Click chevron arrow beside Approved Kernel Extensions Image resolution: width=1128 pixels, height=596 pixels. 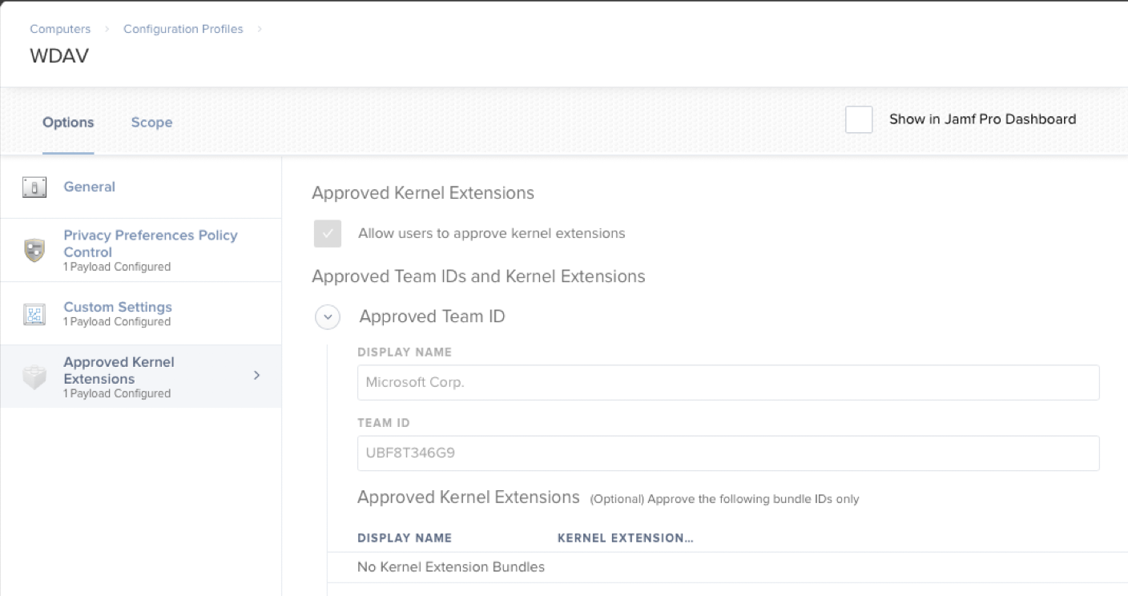click(256, 375)
